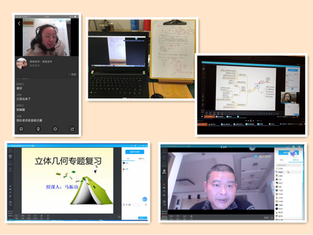Click blue invite students button in geometry classroom
The image size is (313, 235).
pyautogui.click(x=135, y=152)
